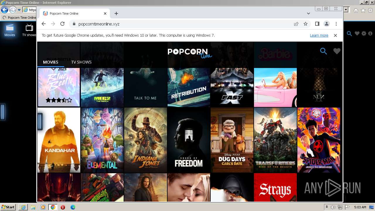Open info icon in Internet Explorer page

click(x=370, y=33)
